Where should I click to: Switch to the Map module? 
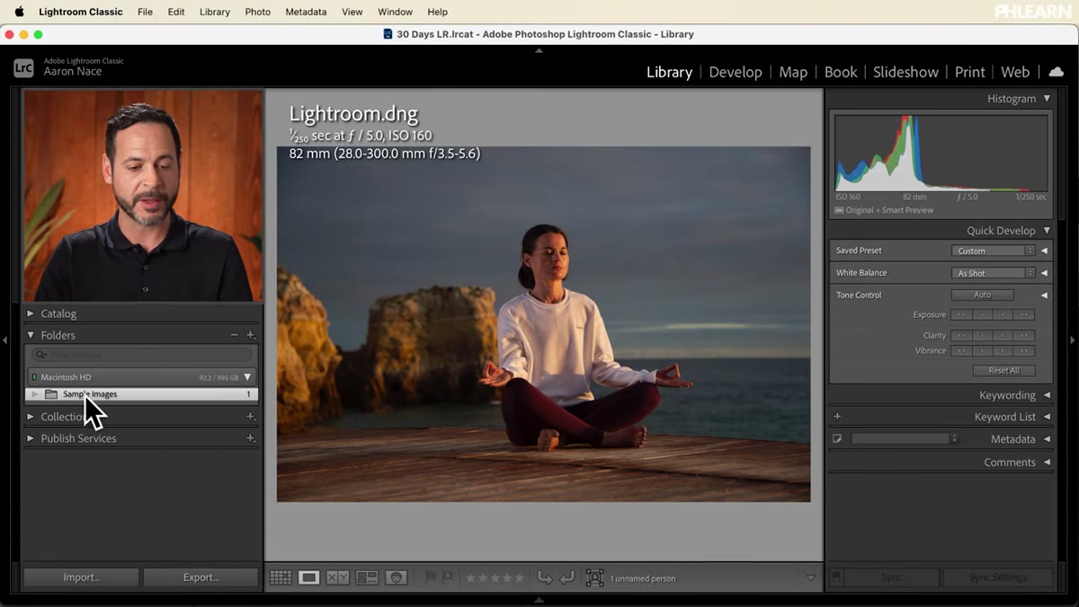pos(793,72)
